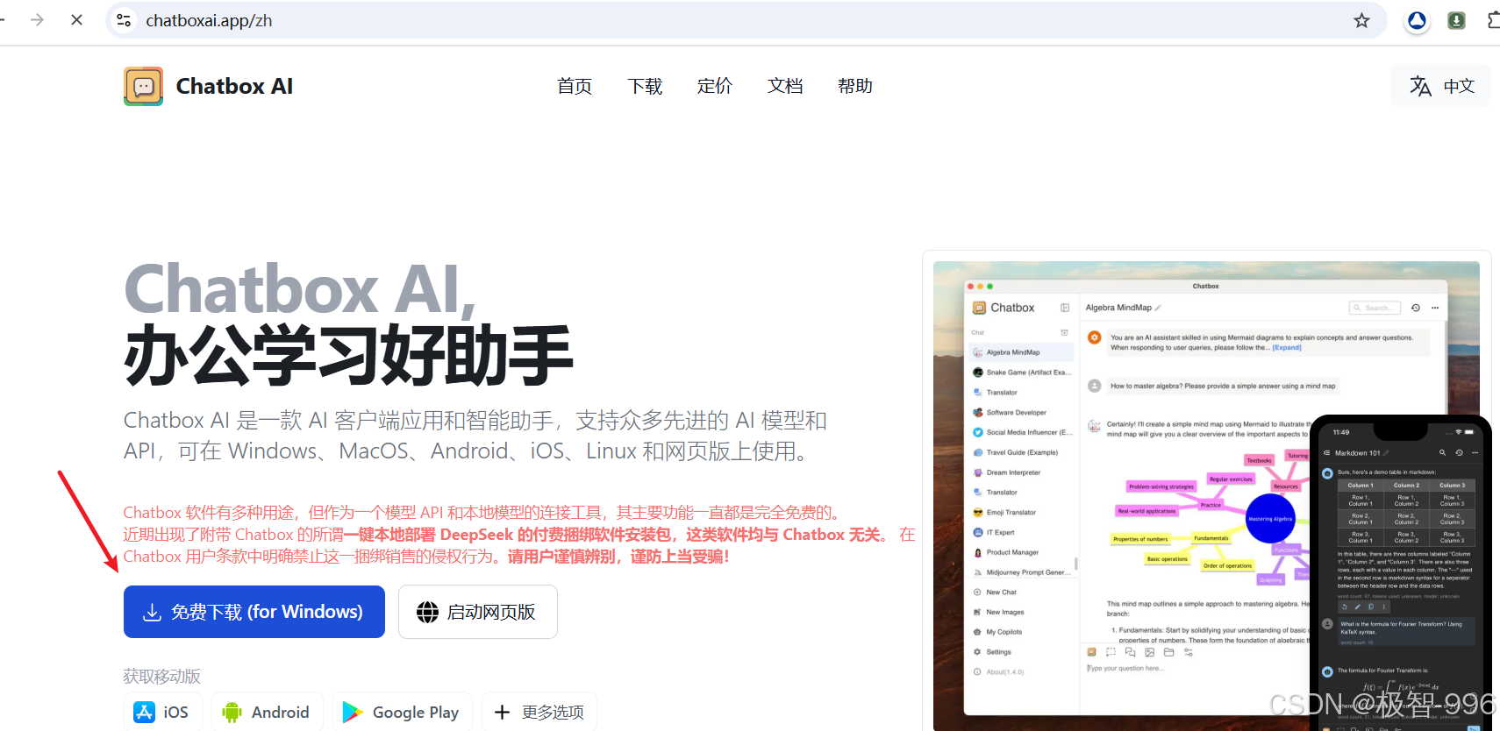The image size is (1500, 731).
Task: Click the Chatbox AI brand name
Action: coord(234,86)
